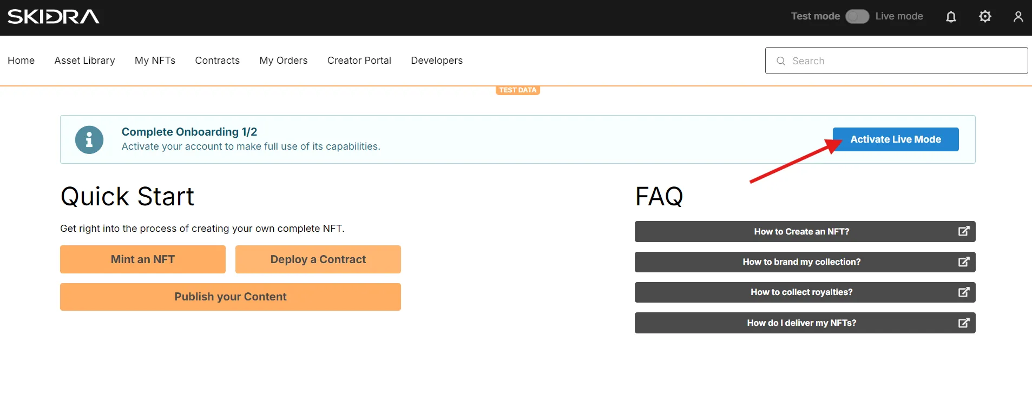This screenshot has width=1032, height=395.
Task: Open FAQ How do I deliver my NFTs?
Action: [805, 323]
